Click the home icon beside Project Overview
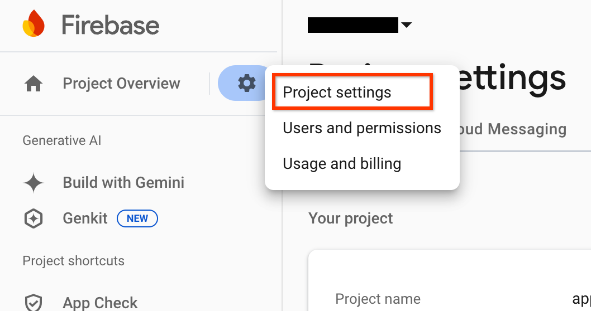Viewport: 591px width, 311px height. [x=34, y=84]
